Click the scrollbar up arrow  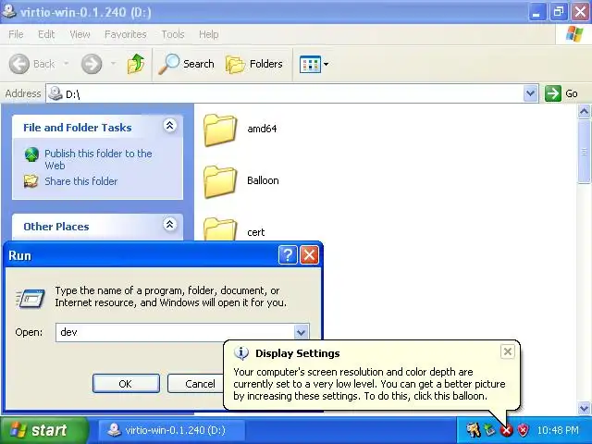click(584, 111)
